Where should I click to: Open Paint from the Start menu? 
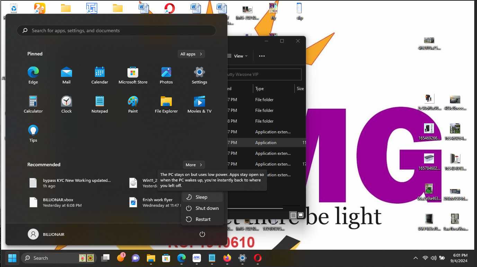pyautogui.click(x=133, y=104)
